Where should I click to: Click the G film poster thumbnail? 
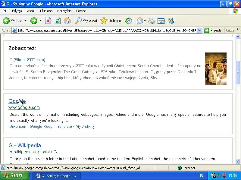pyautogui.click(x=216, y=69)
